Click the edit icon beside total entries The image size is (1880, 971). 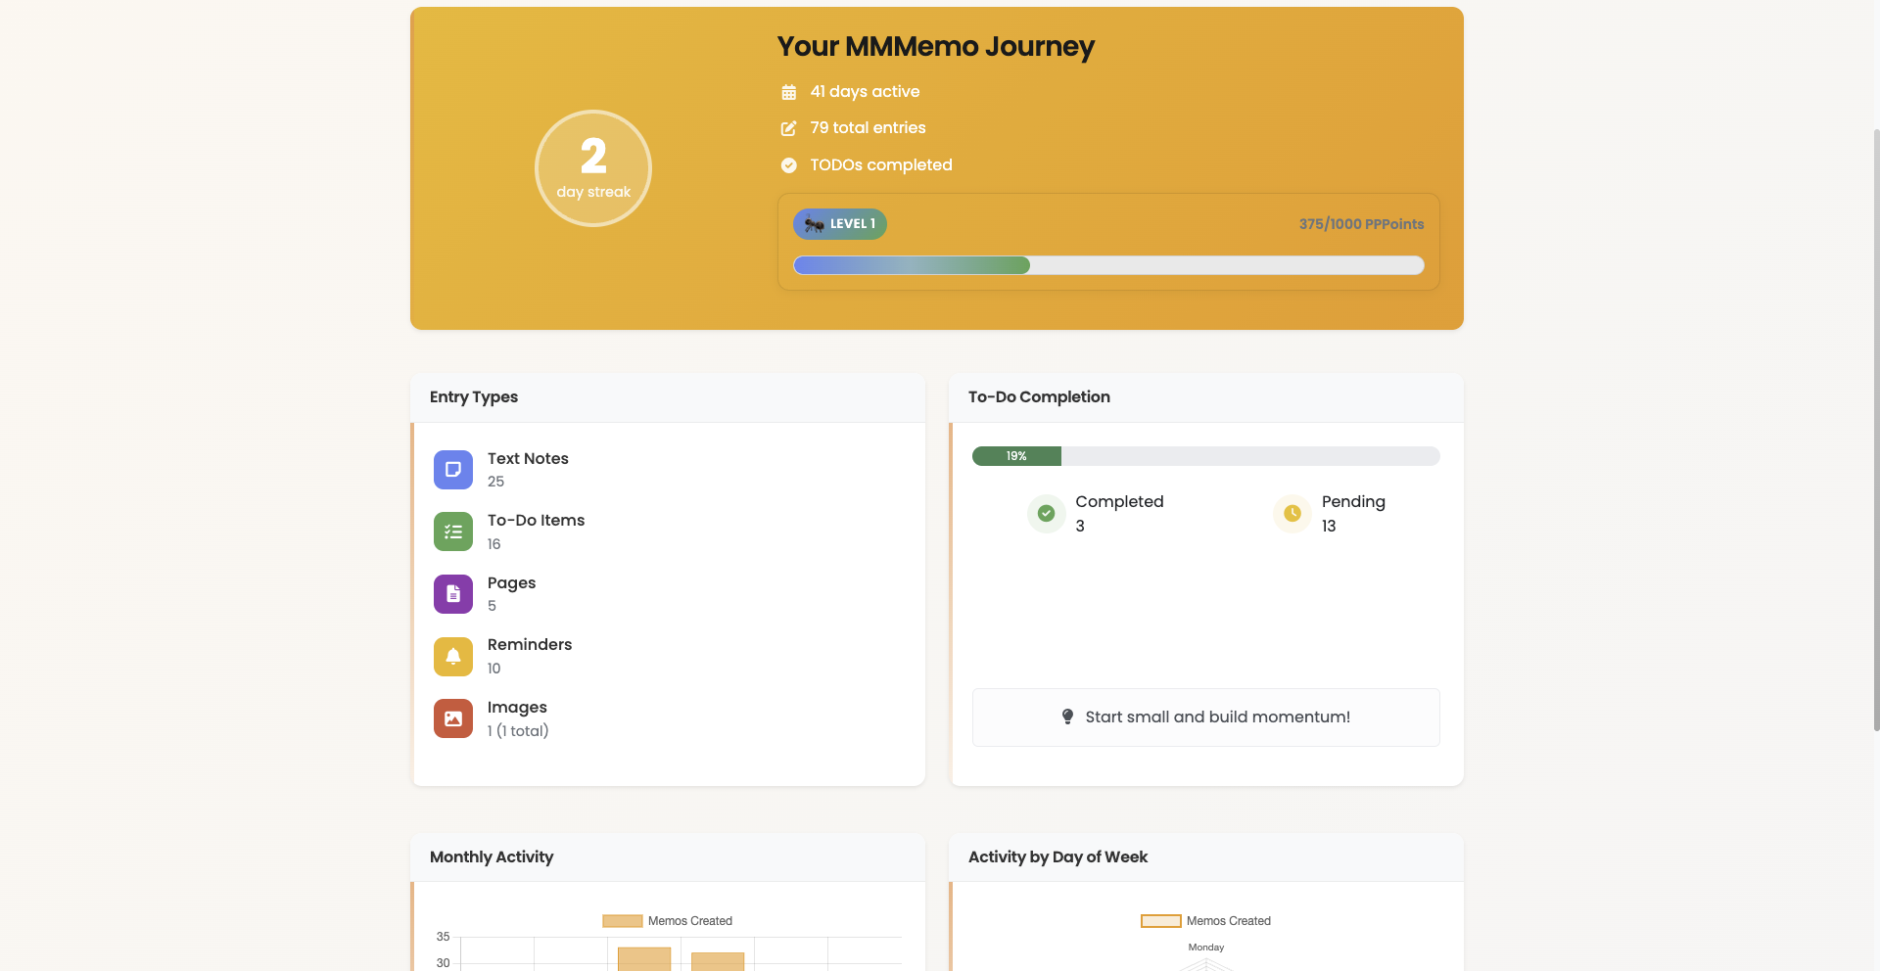[788, 128]
